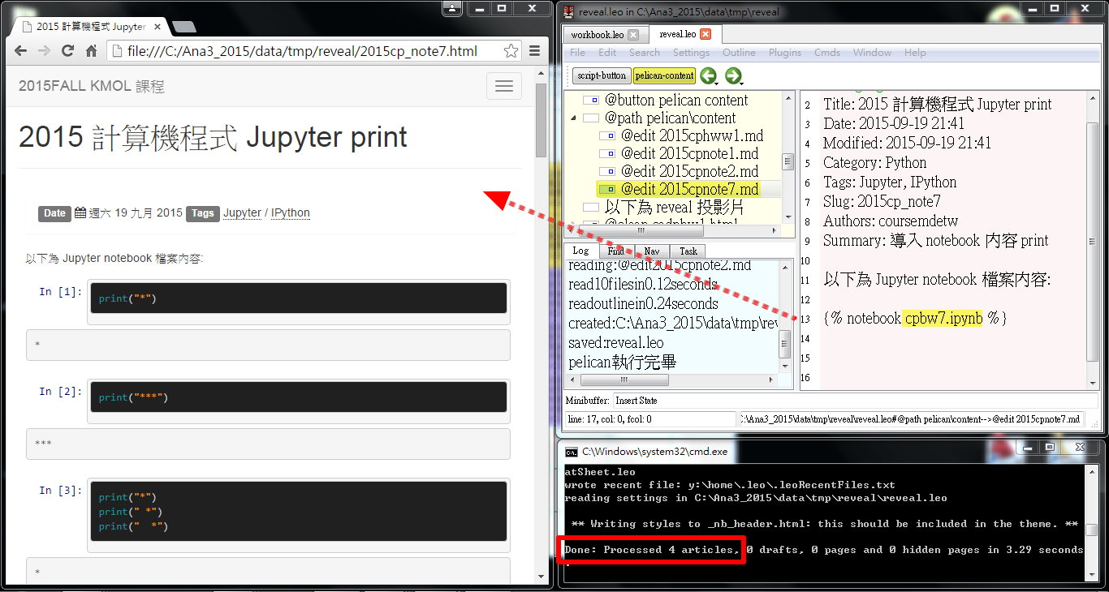The height and width of the screenshot is (592, 1109).
Task: Click the Leo outline tree vertical scrollbar
Action: pos(788,162)
